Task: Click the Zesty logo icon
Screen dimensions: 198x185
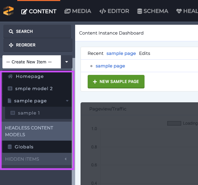Action: coord(8,11)
